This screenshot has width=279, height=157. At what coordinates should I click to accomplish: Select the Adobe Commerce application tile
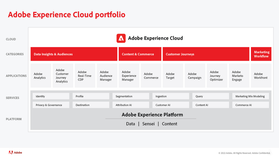pyautogui.click(x=151, y=76)
